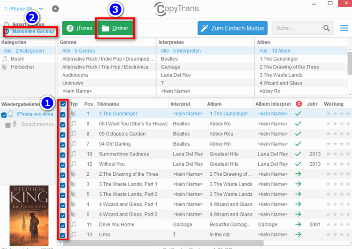Click the search magnifier icon
352x249 pixels.
pyautogui.click(x=326, y=28)
